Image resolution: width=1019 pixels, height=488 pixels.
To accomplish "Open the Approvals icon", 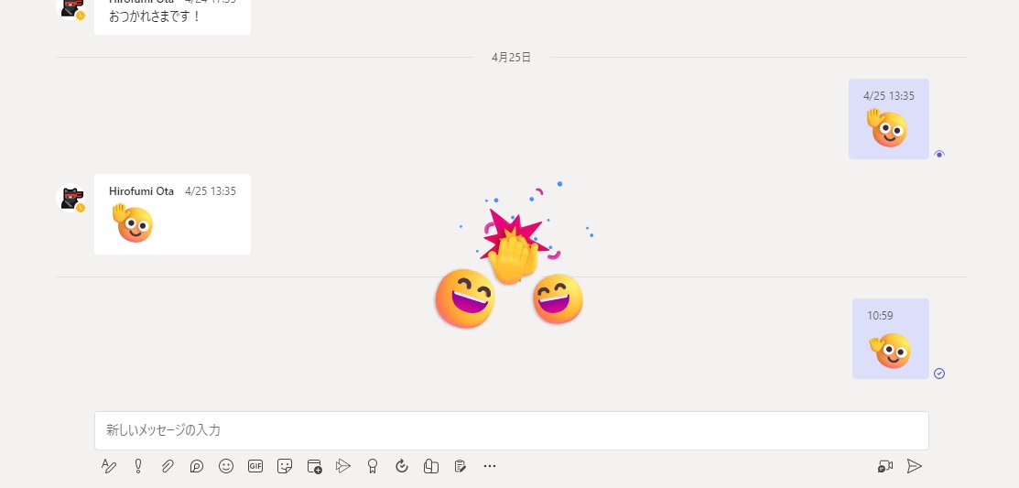I will click(x=402, y=466).
